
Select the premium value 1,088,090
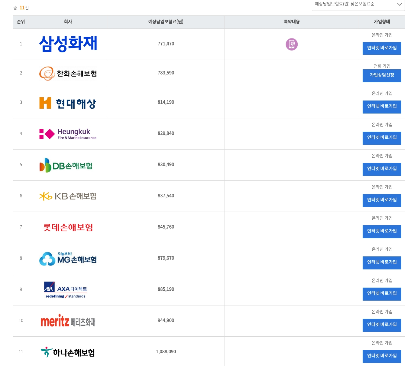pyautogui.click(x=166, y=352)
